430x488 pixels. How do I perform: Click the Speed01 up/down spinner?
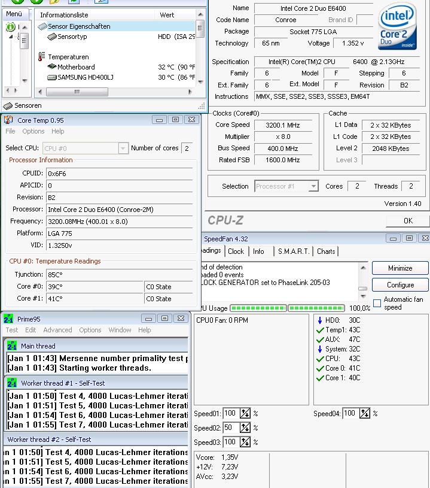pyautogui.click(x=245, y=413)
